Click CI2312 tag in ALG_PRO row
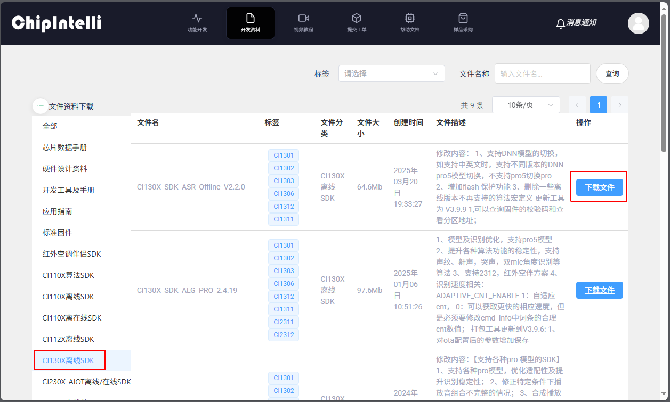The width and height of the screenshot is (670, 402). point(284,335)
